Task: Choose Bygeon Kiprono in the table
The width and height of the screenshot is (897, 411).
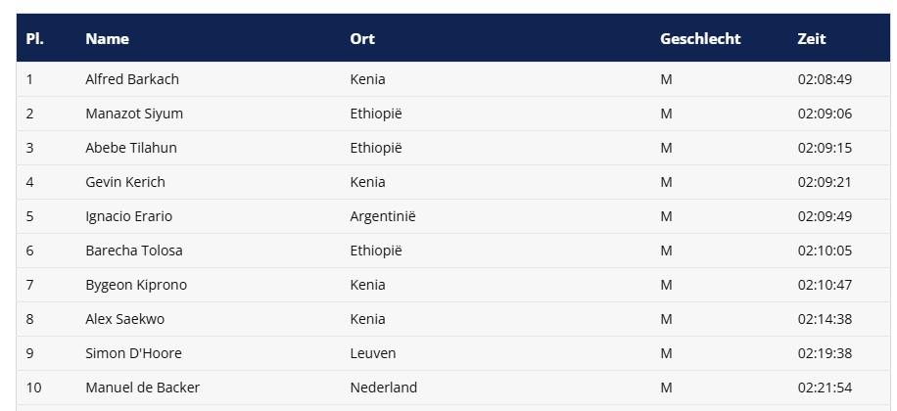Action: coord(136,285)
